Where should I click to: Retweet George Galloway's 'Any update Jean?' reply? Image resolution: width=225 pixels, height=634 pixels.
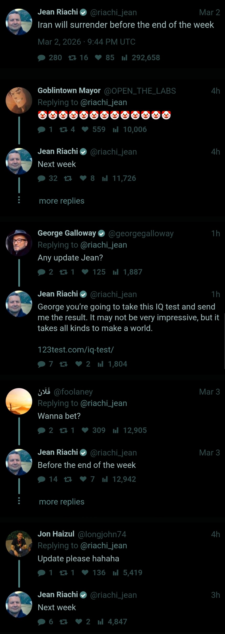[63, 272]
